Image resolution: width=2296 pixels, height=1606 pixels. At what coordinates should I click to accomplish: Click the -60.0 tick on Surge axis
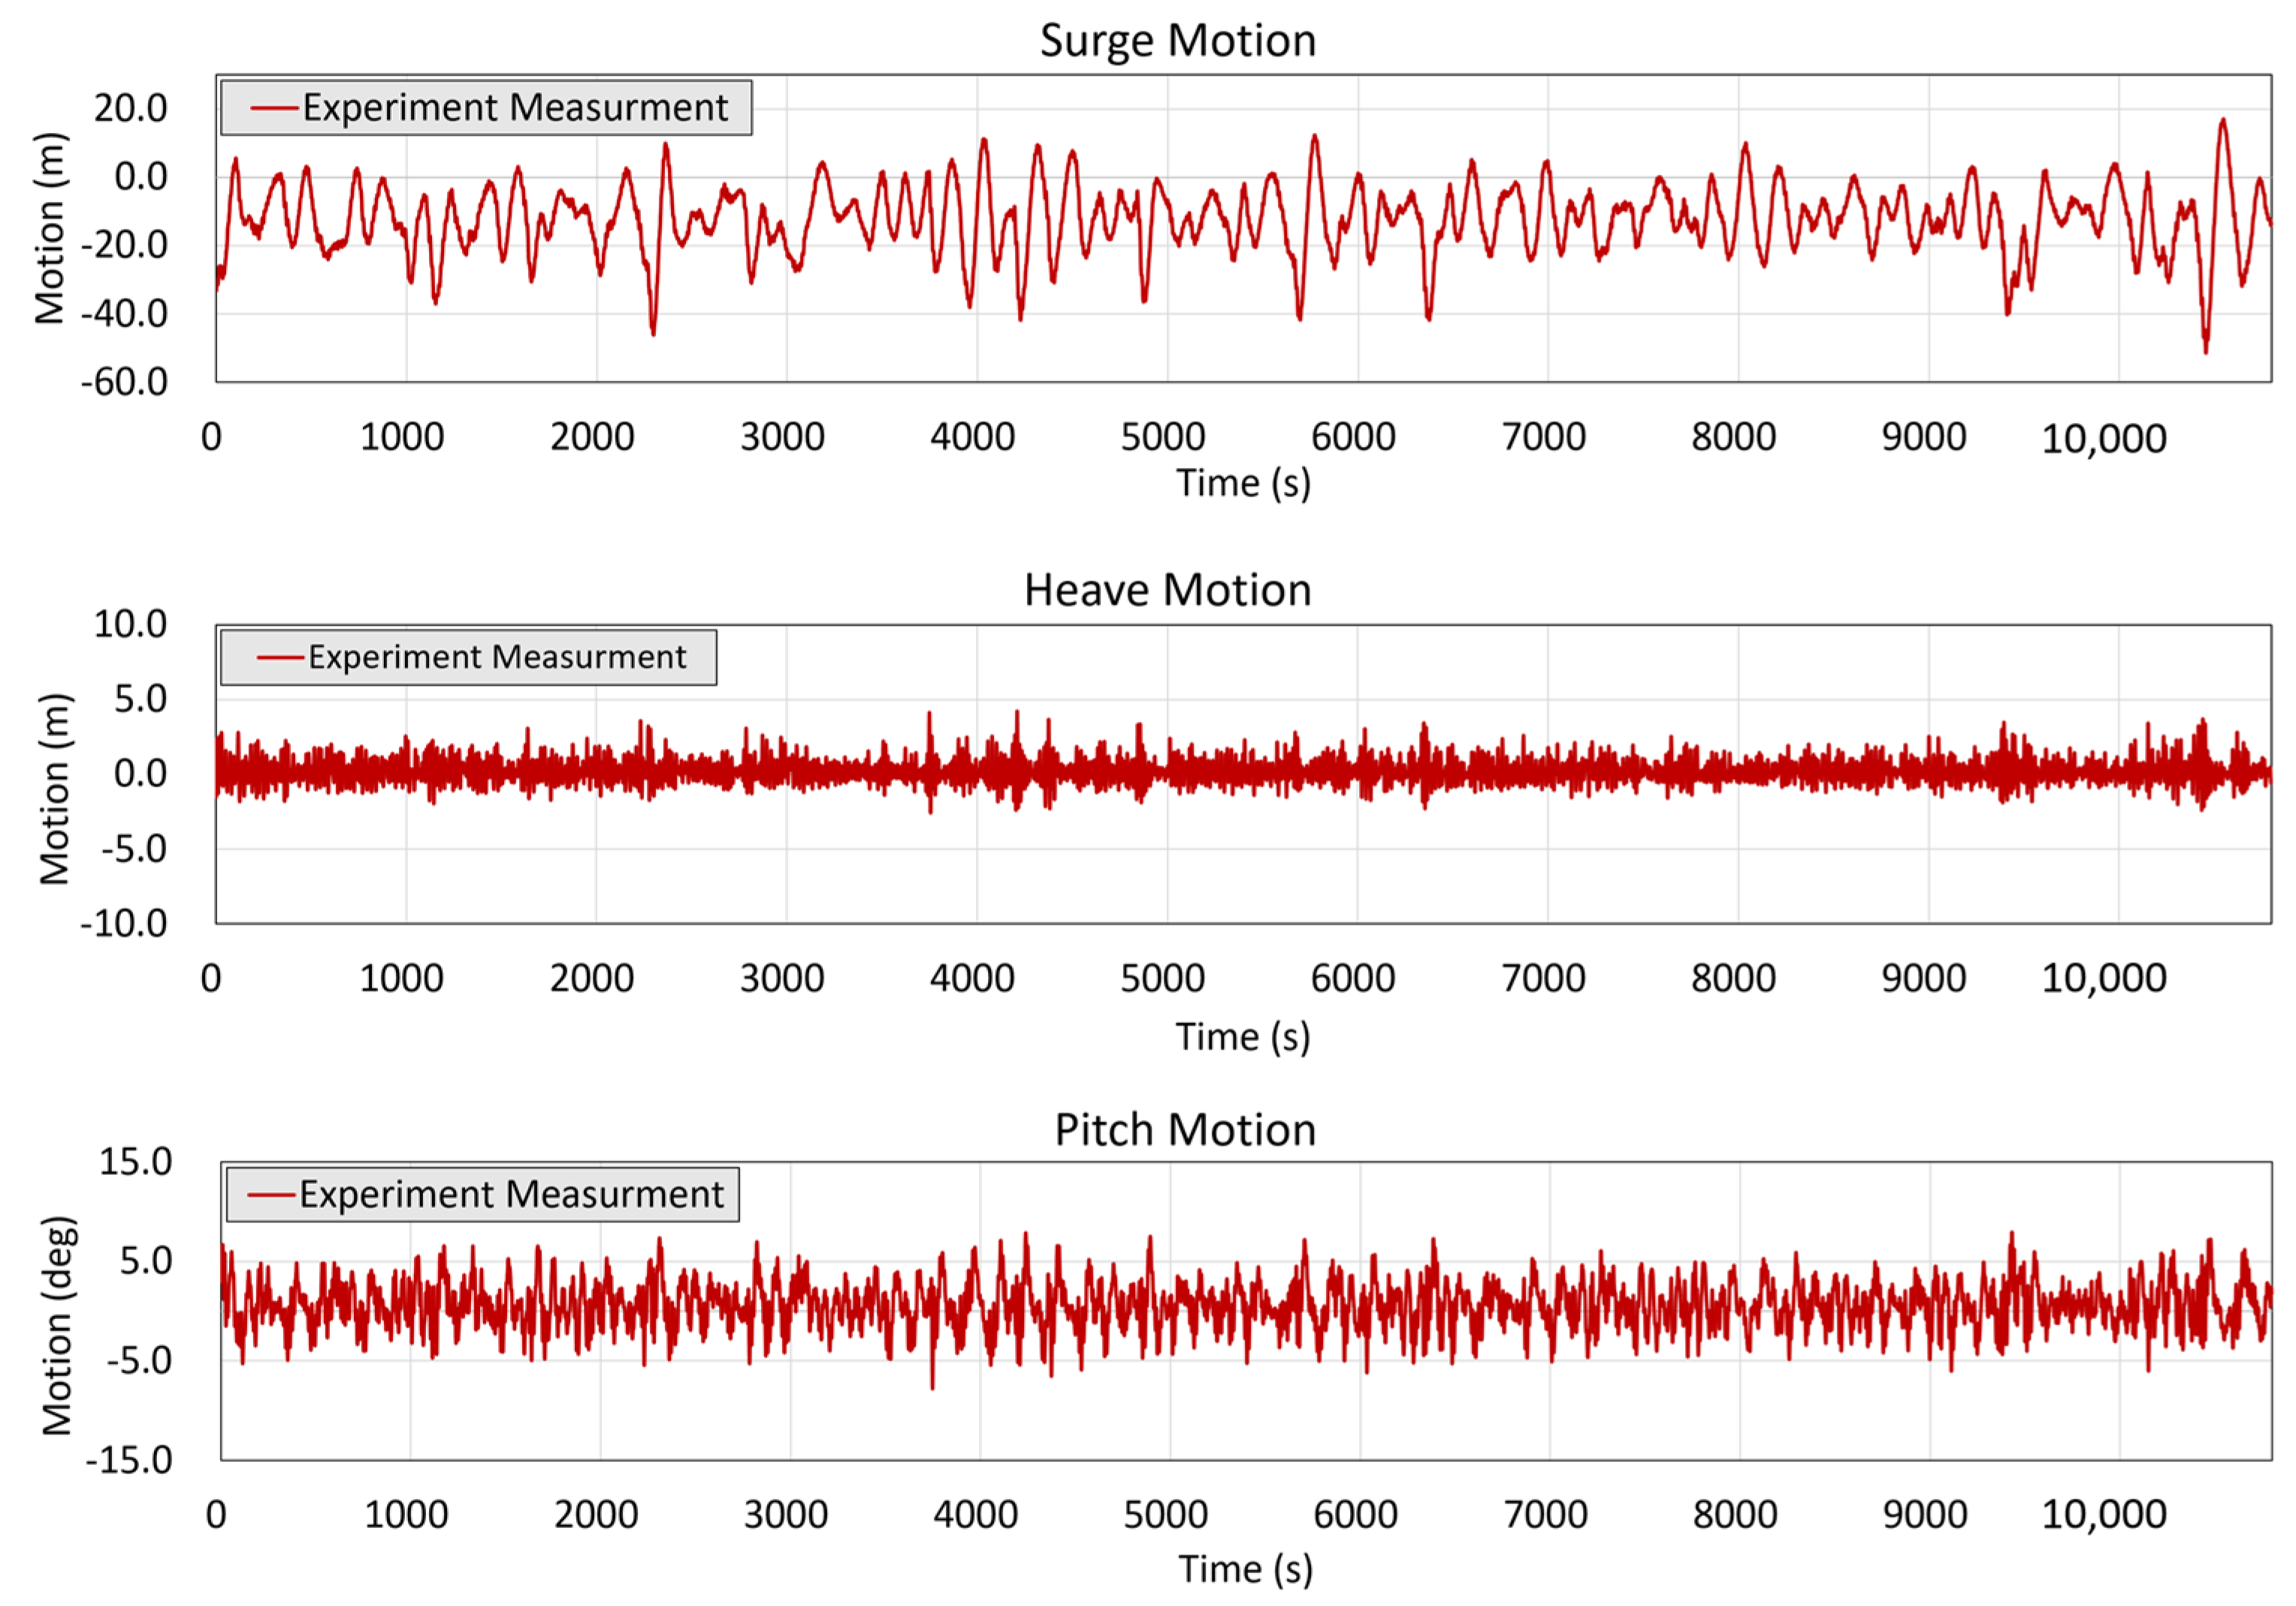click(x=124, y=382)
